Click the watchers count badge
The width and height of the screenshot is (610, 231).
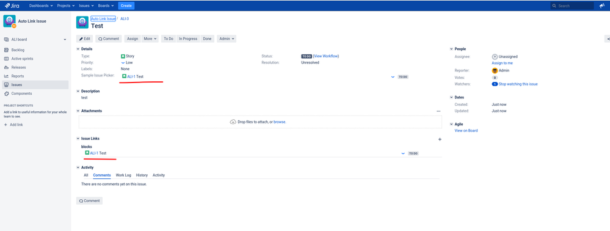[495, 84]
